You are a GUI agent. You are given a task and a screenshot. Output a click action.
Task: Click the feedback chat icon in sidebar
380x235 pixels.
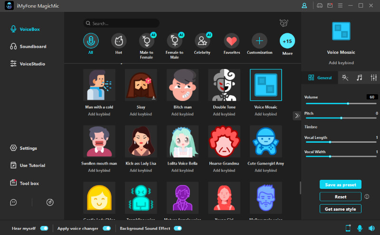click(13, 202)
